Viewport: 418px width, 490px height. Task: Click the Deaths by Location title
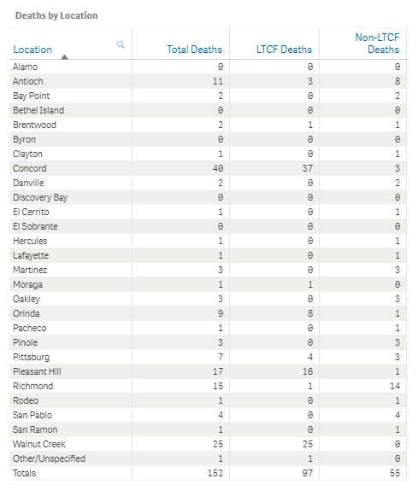(x=56, y=15)
